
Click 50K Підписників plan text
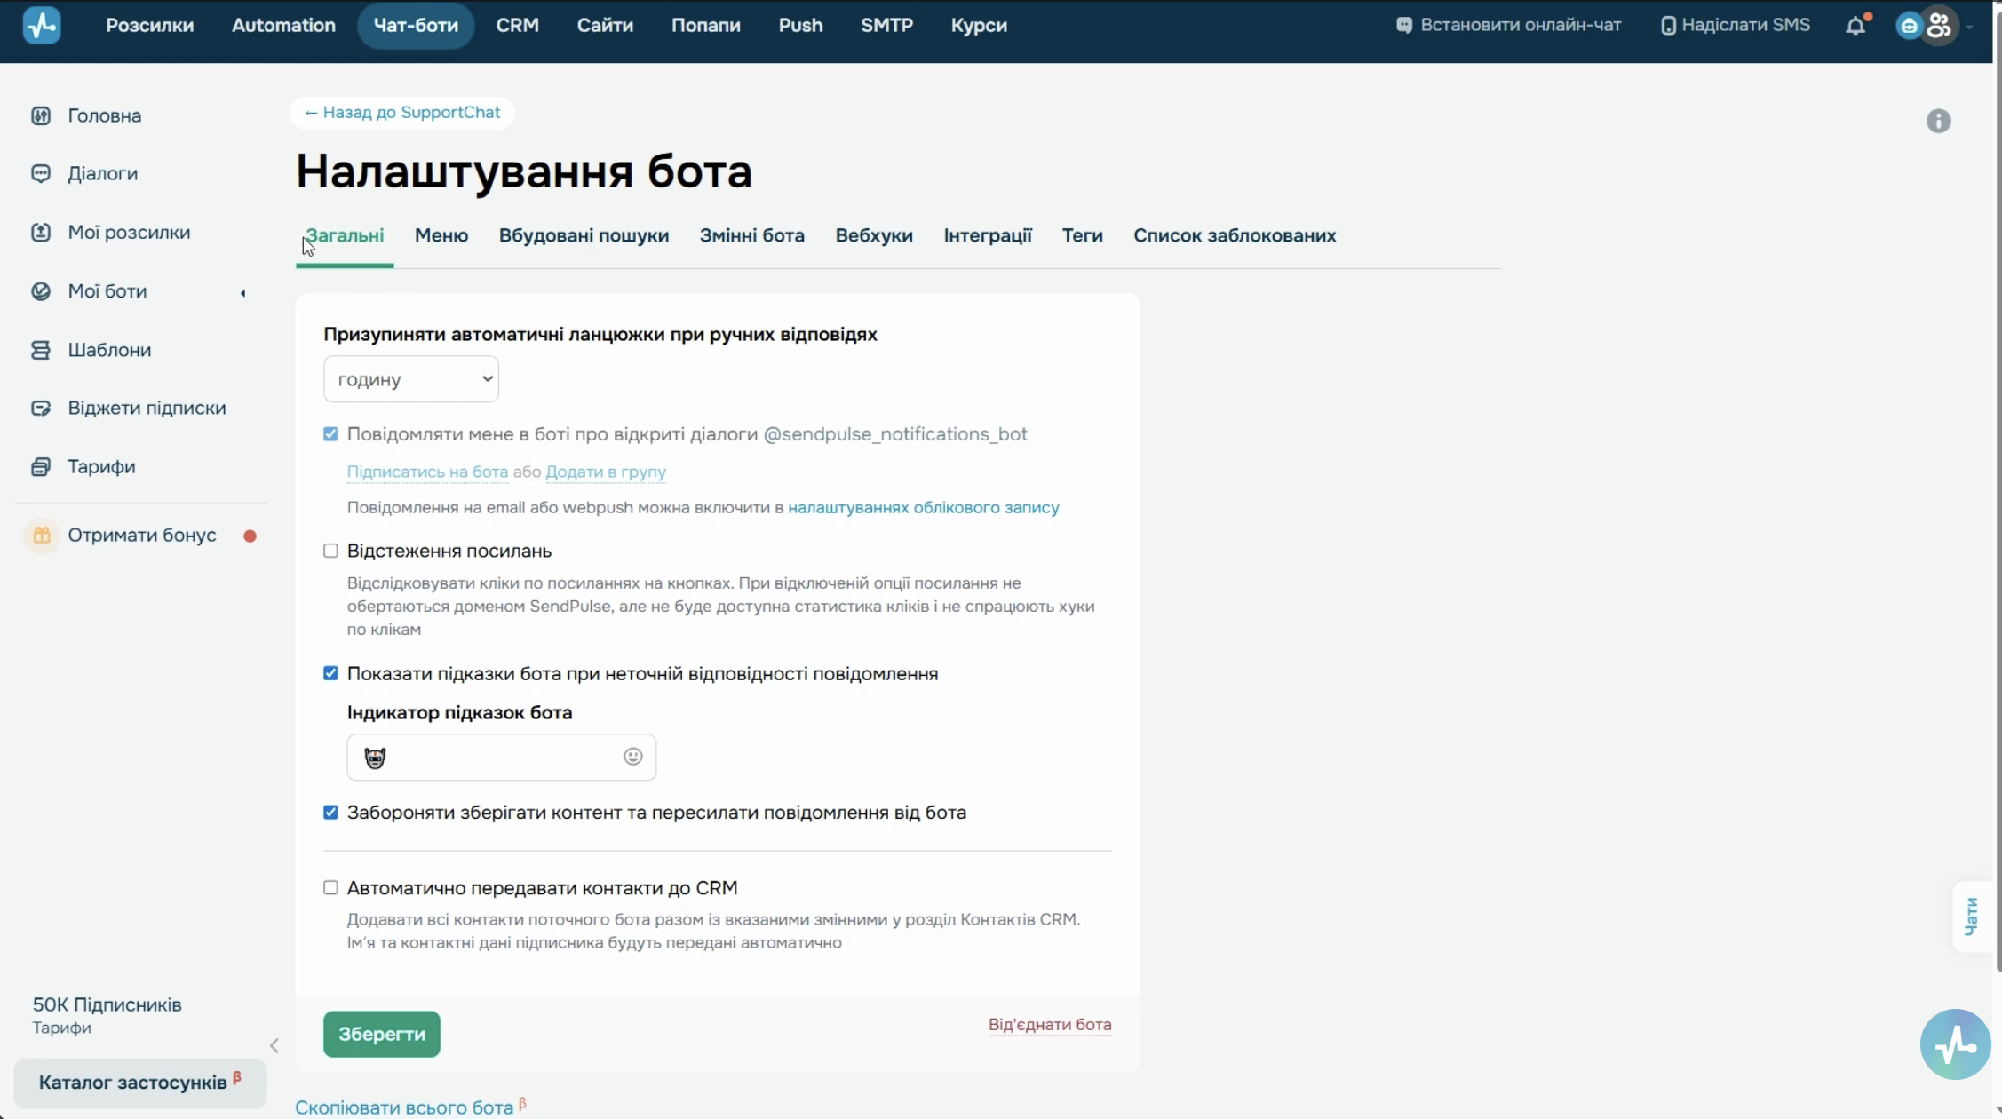click(107, 1004)
